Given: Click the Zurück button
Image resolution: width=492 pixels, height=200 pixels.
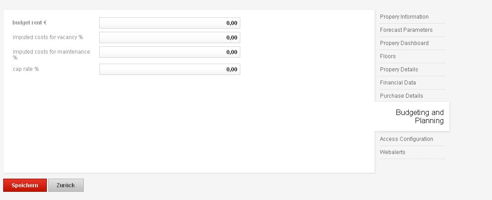Looking at the screenshot, I should point(66,185).
